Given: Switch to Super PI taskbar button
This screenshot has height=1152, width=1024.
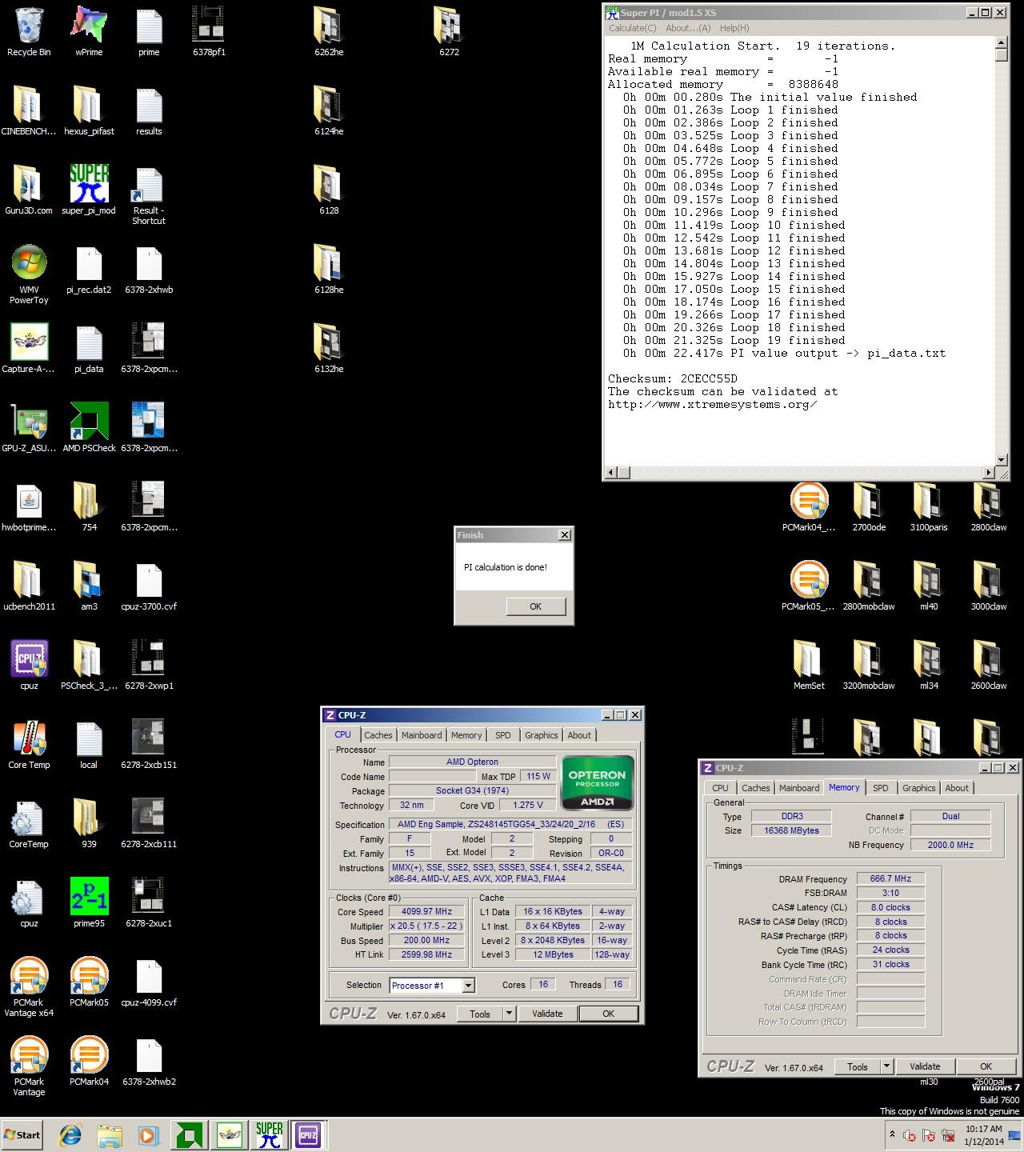Looking at the screenshot, I should point(270,1135).
